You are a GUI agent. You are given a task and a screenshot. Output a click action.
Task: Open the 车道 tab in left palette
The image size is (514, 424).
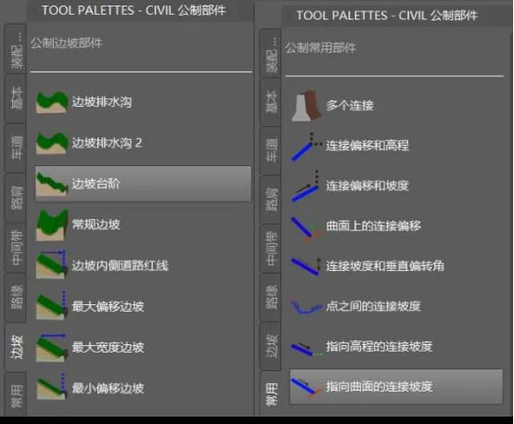click(x=16, y=148)
